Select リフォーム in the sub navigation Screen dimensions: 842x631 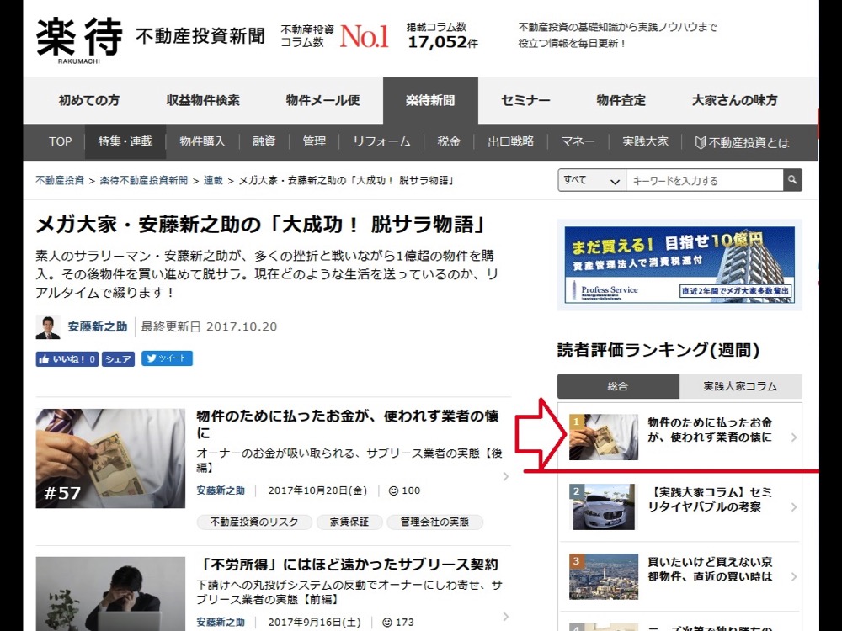[x=381, y=141]
